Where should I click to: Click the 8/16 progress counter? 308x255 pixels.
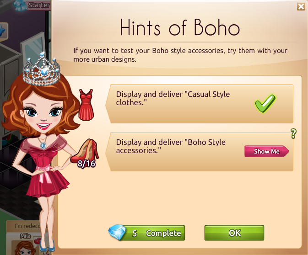(86, 164)
